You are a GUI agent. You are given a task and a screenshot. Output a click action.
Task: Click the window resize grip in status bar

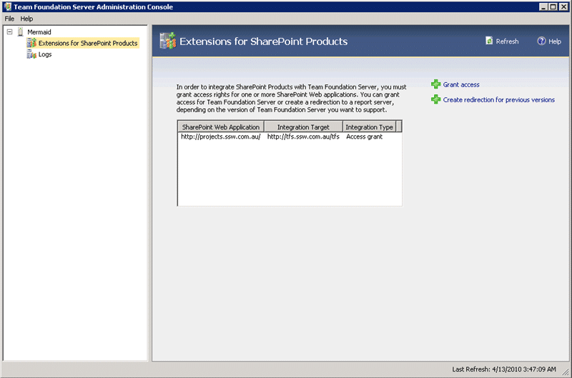(566, 372)
